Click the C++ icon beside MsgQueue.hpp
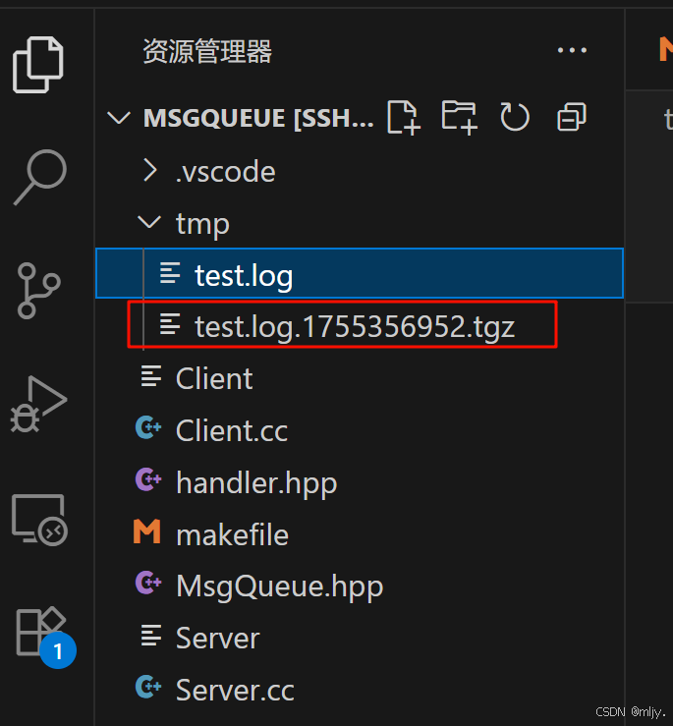The width and height of the screenshot is (673, 726). (148, 584)
